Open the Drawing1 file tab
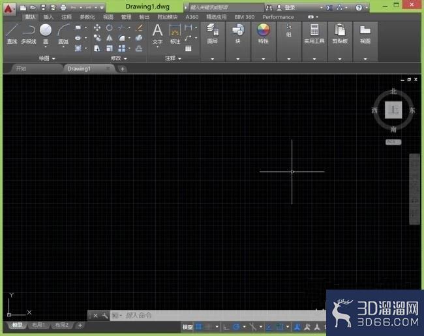The height and width of the screenshot is (336, 424). tap(79, 69)
